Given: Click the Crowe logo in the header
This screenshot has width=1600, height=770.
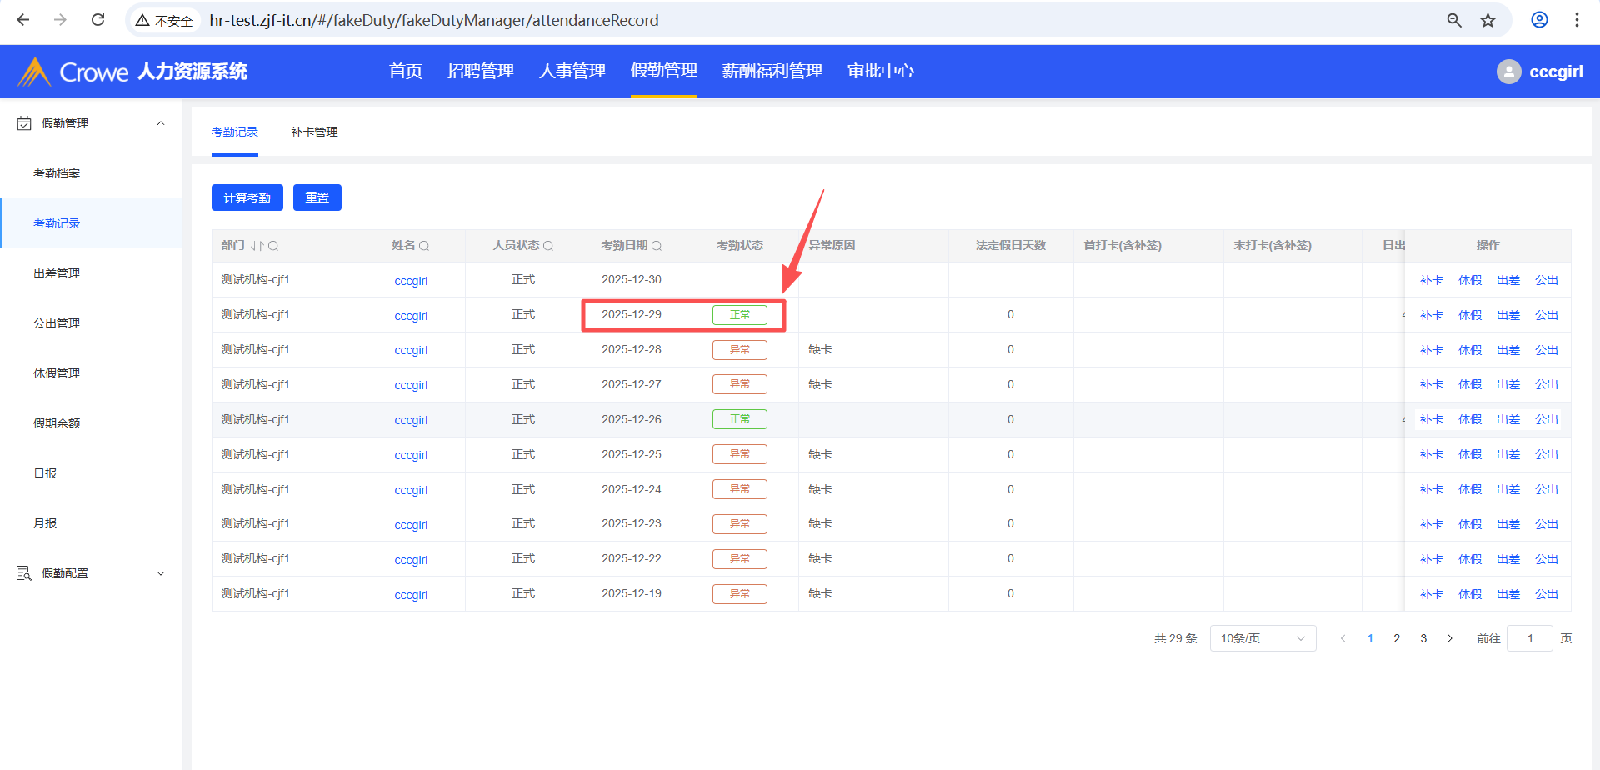Looking at the screenshot, I should pyautogui.click(x=75, y=72).
